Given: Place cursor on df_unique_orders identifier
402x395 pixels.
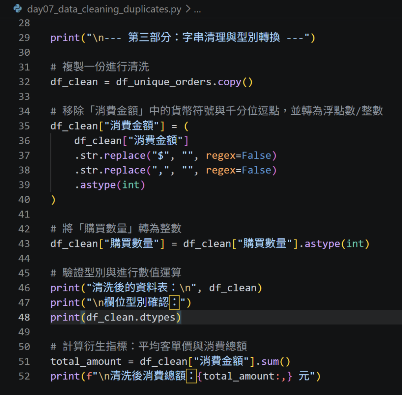Looking at the screenshot, I should click(x=164, y=82).
